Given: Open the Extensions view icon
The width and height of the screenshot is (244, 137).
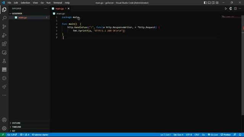Looking at the screenshot, I should [4, 44].
